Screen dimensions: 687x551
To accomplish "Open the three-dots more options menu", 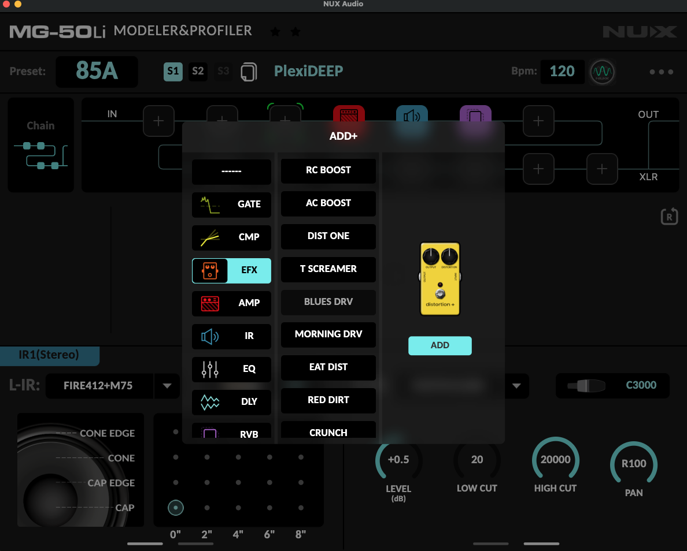I will 661,72.
